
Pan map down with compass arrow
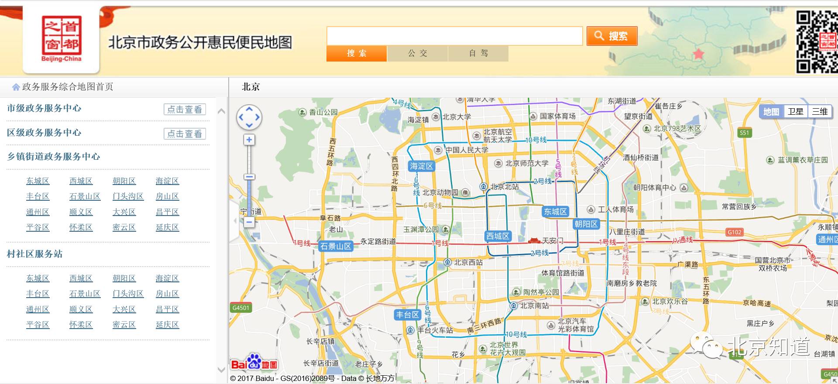tap(249, 126)
